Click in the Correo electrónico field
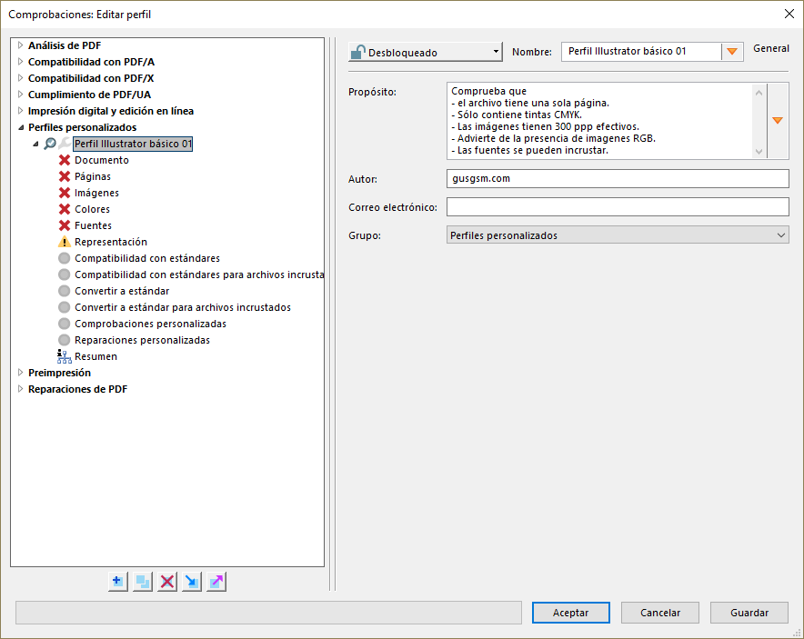The image size is (804, 639). coord(618,207)
